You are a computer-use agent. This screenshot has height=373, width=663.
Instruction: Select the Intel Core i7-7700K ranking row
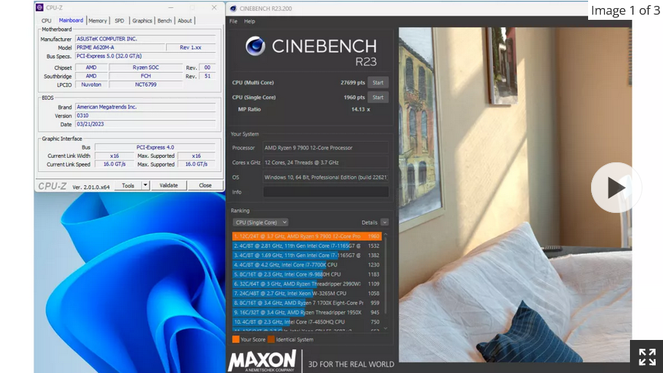tap(307, 265)
